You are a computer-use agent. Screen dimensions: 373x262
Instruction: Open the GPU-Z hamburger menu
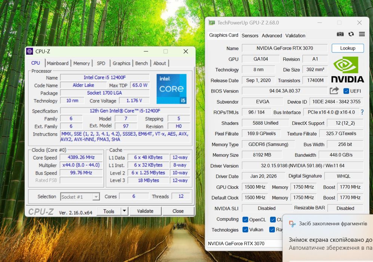pos(362,34)
